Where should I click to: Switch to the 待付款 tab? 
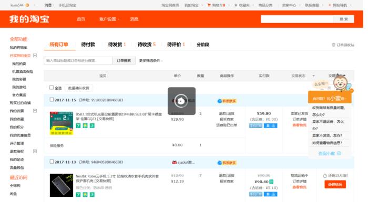88,45
